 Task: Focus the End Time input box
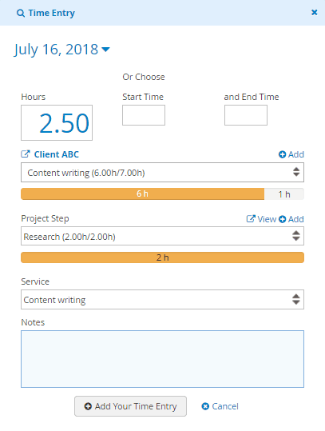(246, 115)
